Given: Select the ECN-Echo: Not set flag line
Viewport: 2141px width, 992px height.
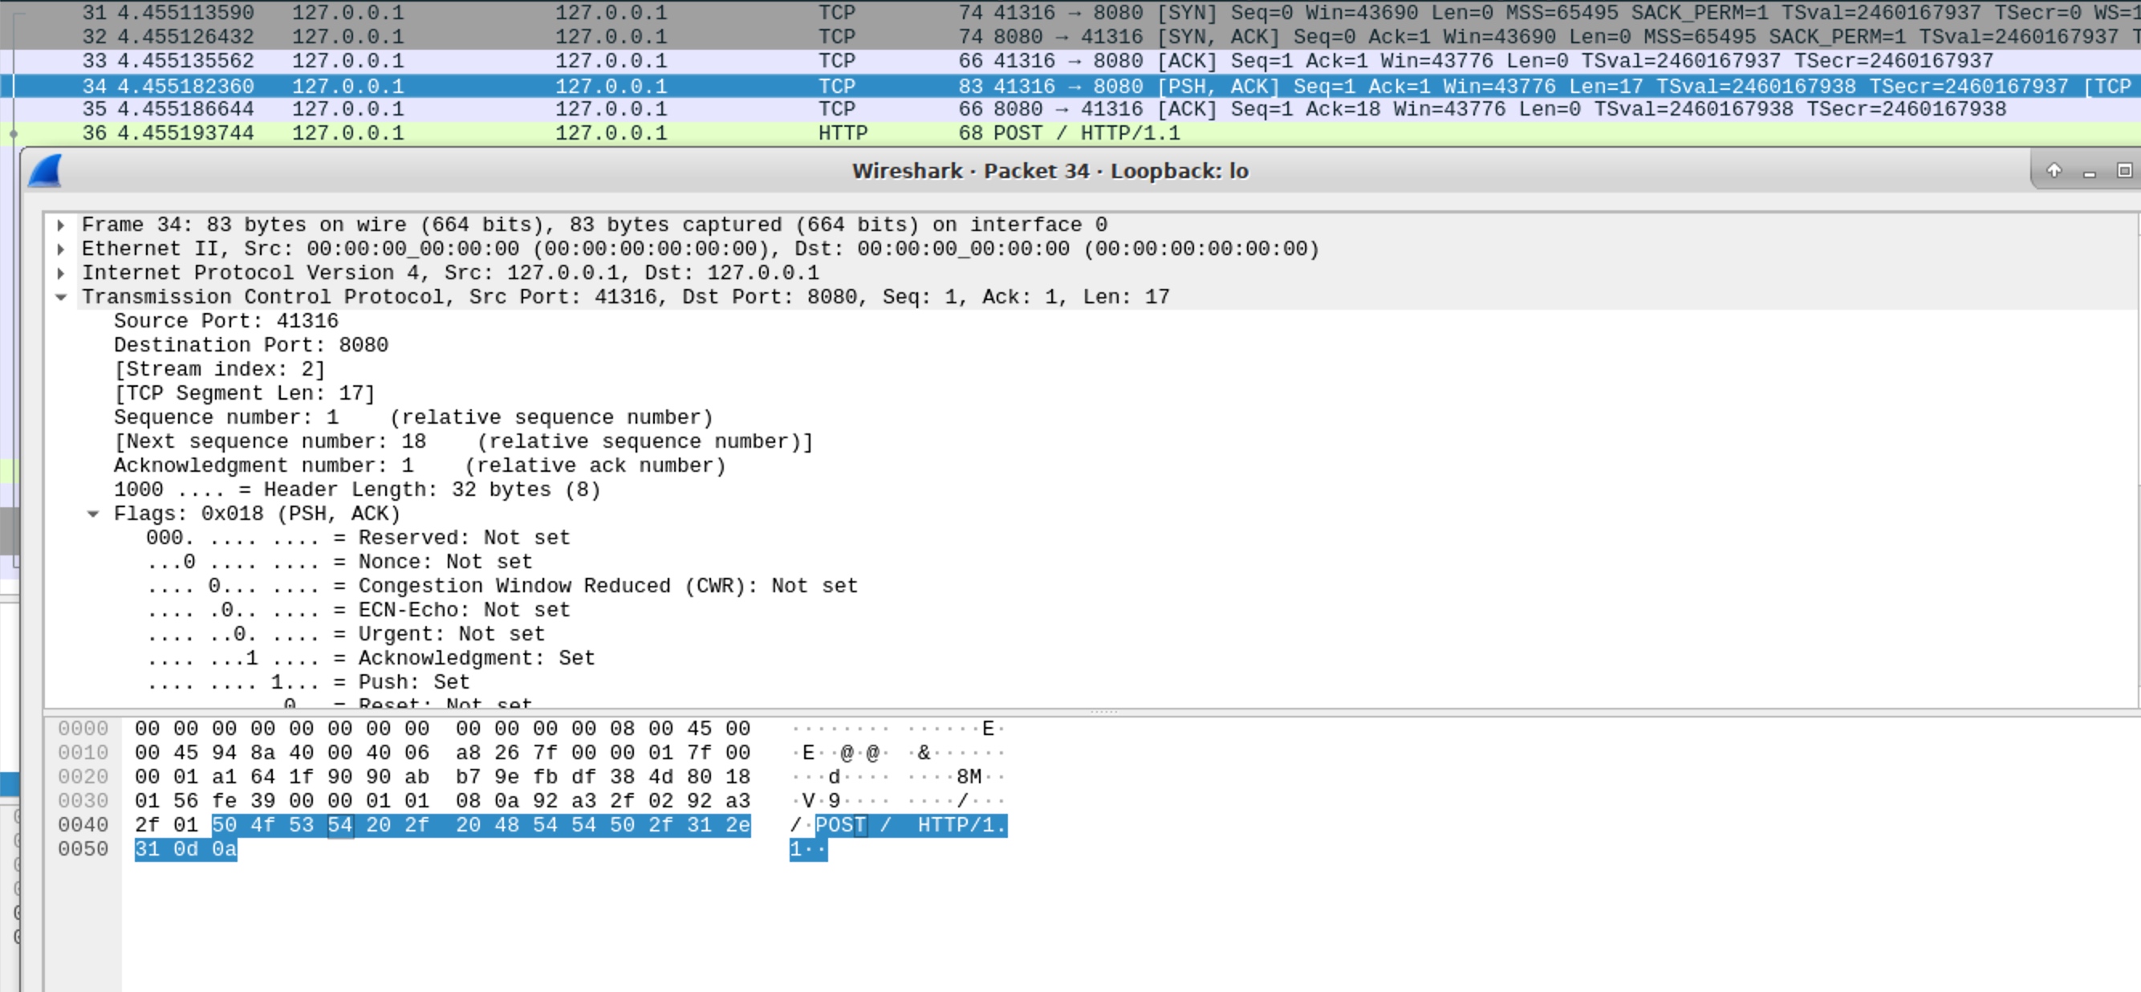Looking at the screenshot, I should [x=358, y=611].
